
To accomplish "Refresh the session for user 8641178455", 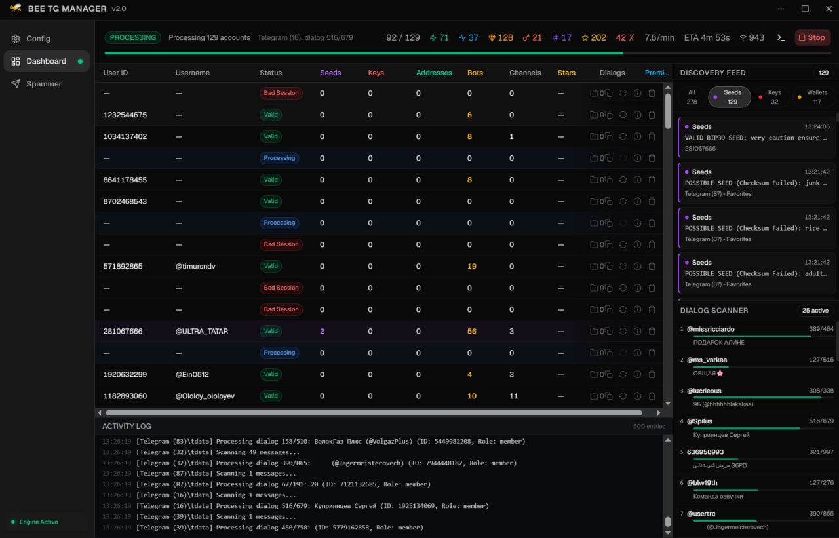I will 623,180.
